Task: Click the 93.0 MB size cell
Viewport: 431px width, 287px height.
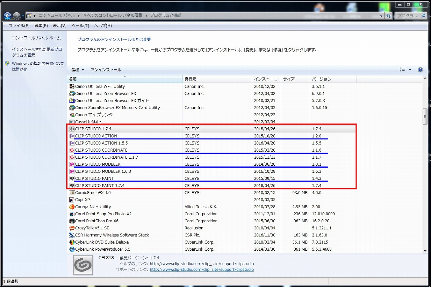Action: (x=300, y=193)
